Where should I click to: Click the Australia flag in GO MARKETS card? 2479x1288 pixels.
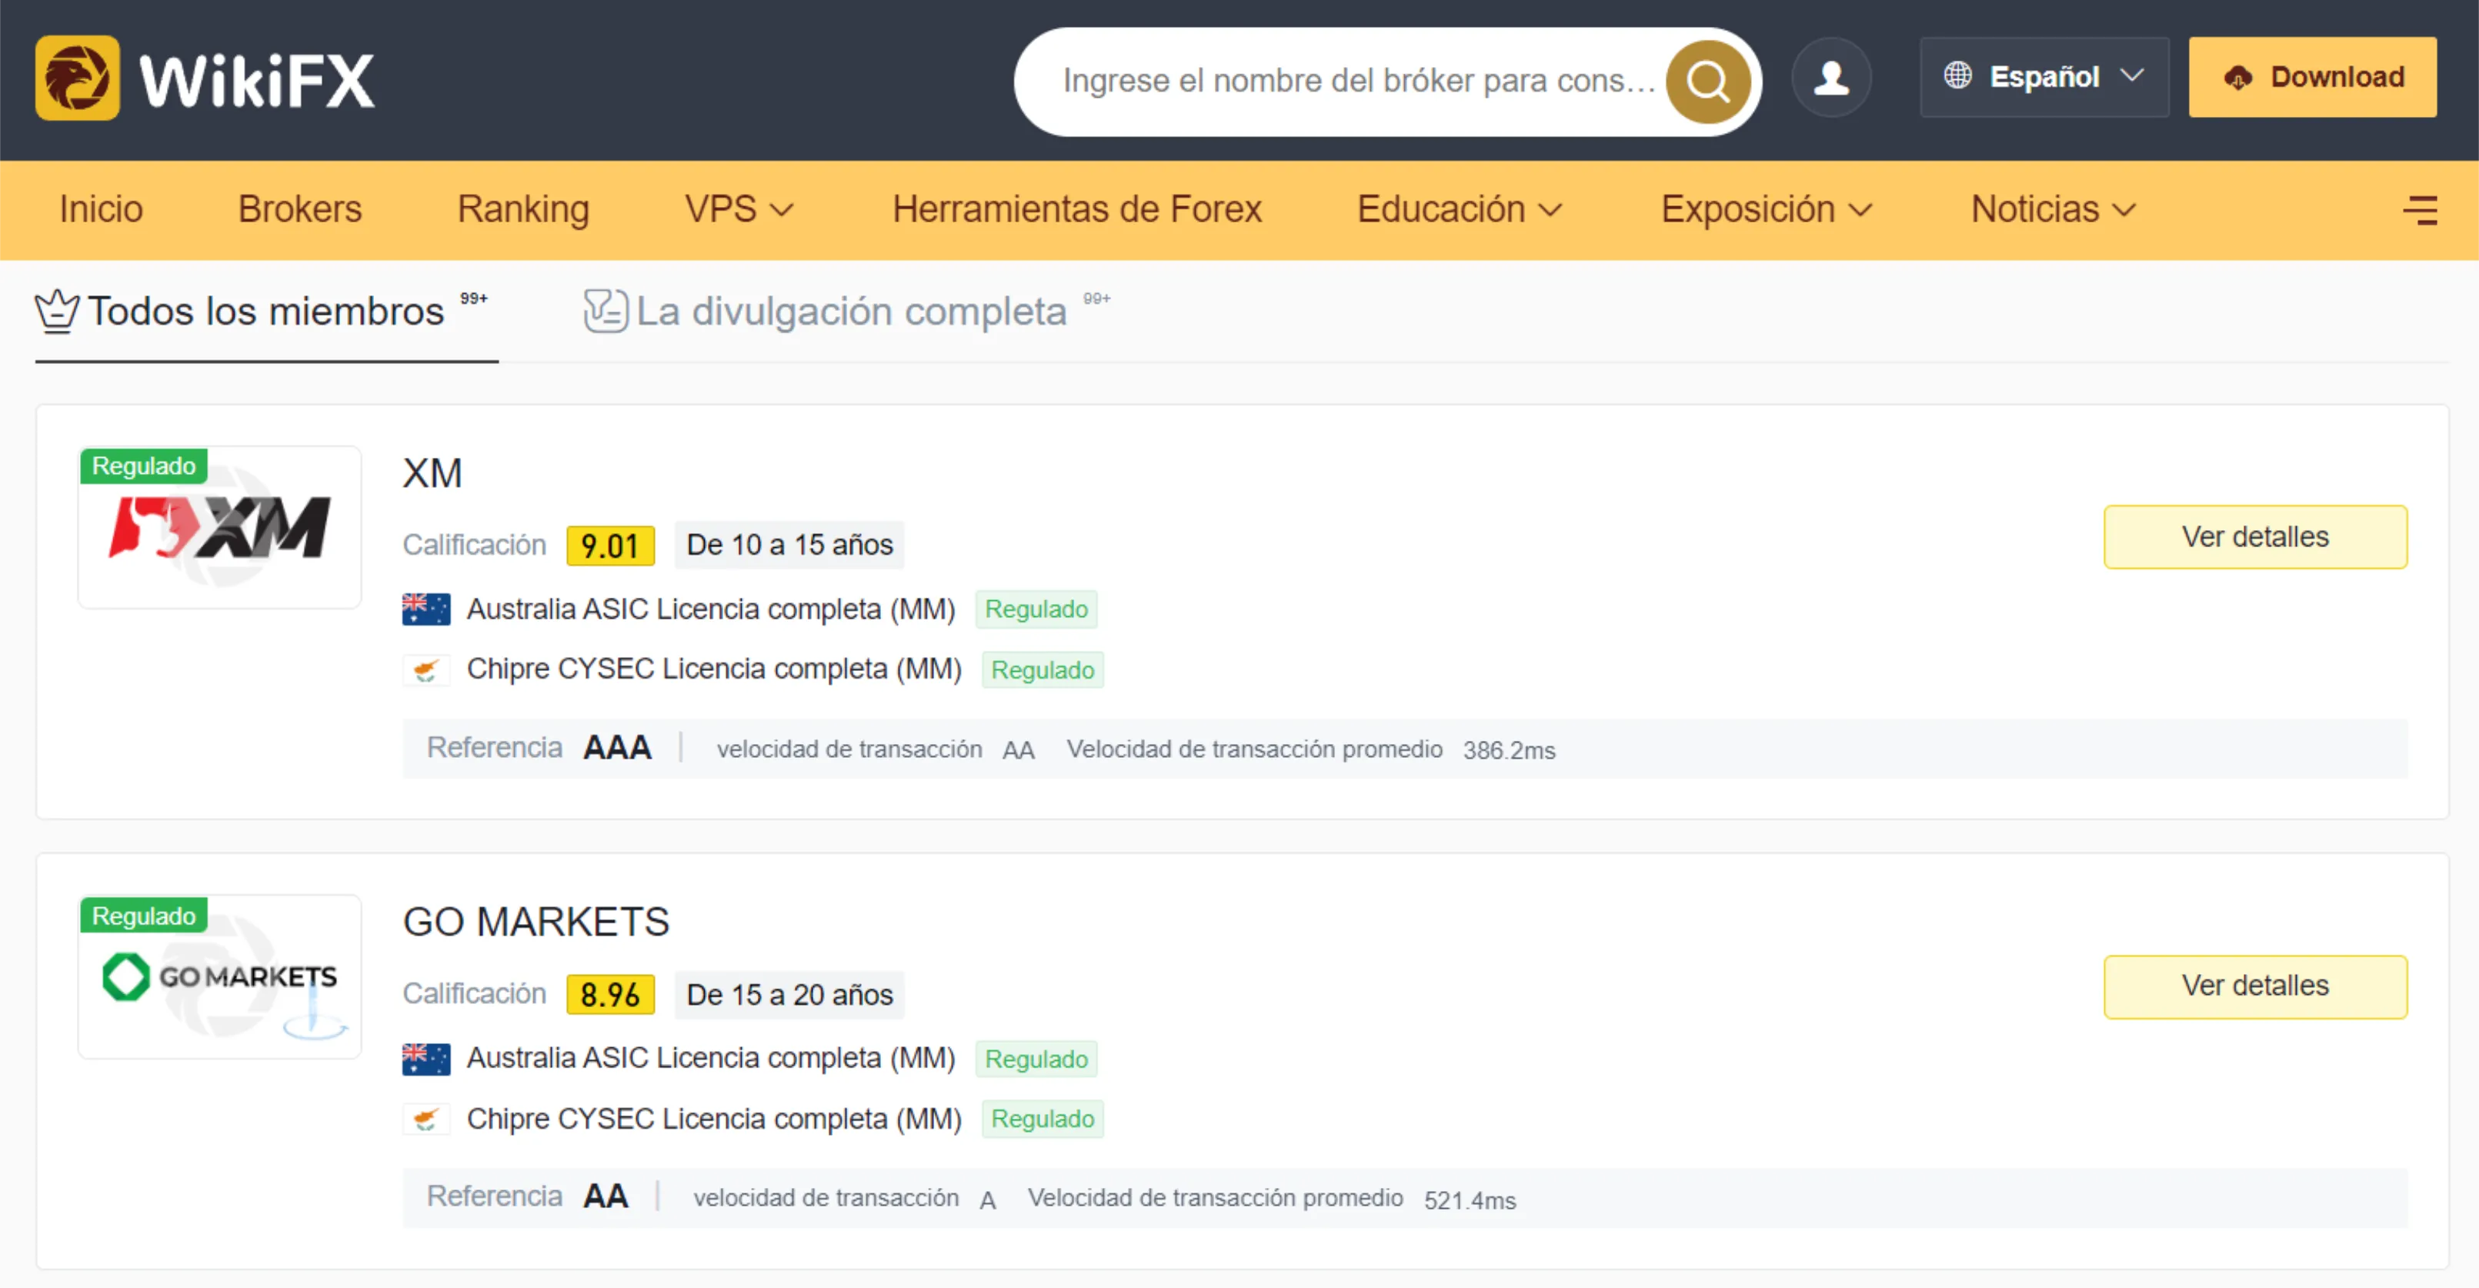pyautogui.click(x=425, y=1059)
